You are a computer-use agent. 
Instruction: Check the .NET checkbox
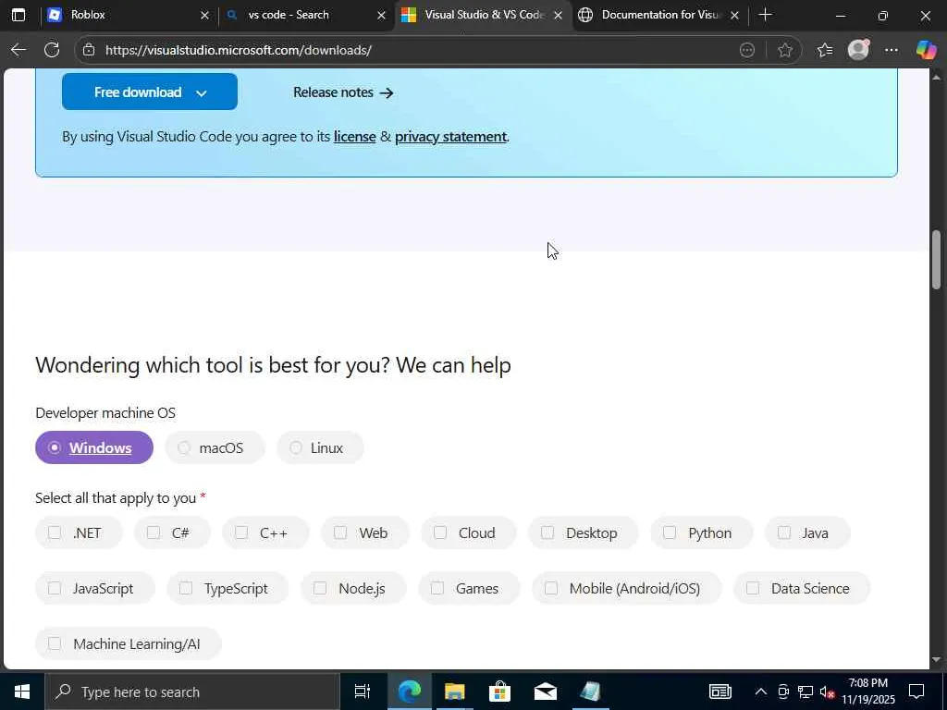click(x=55, y=532)
